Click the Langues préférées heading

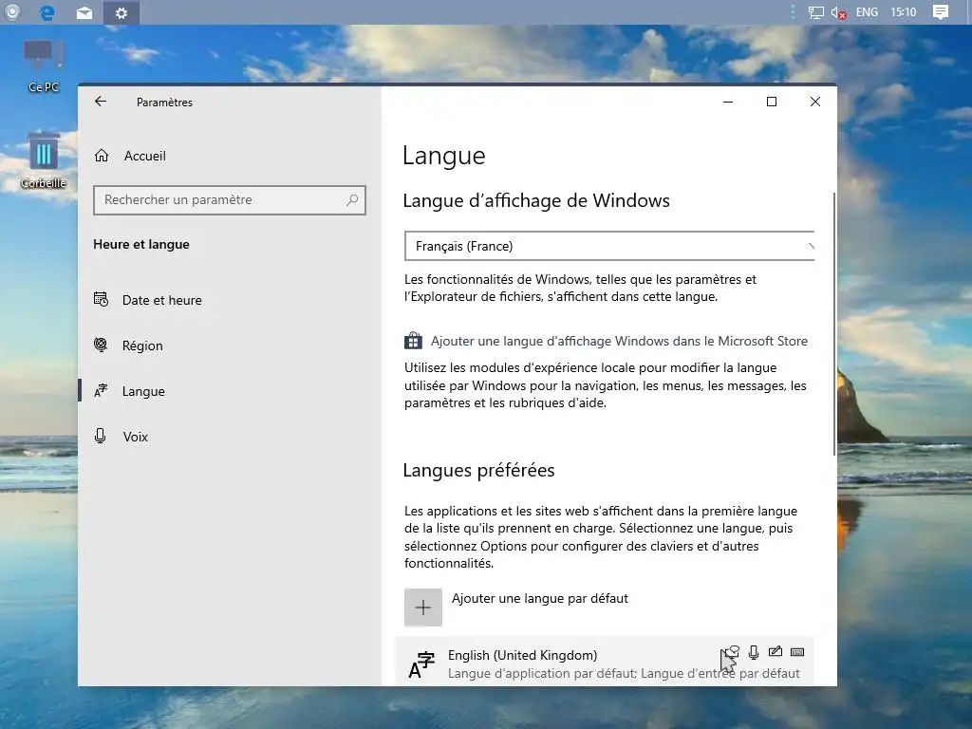tap(478, 471)
